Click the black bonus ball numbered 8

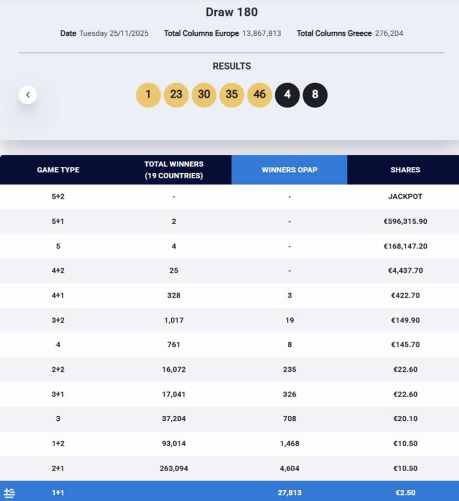pos(315,95)
